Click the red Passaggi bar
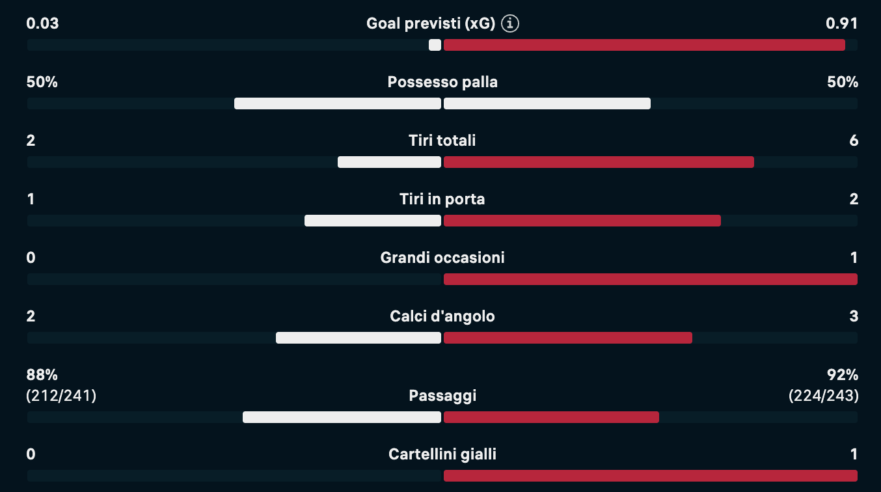 click(x=551, y=417)
